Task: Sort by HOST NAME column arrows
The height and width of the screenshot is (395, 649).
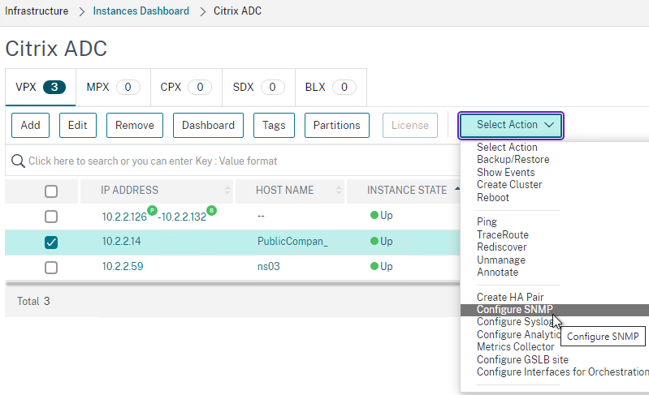Action: tap(339, 190)
